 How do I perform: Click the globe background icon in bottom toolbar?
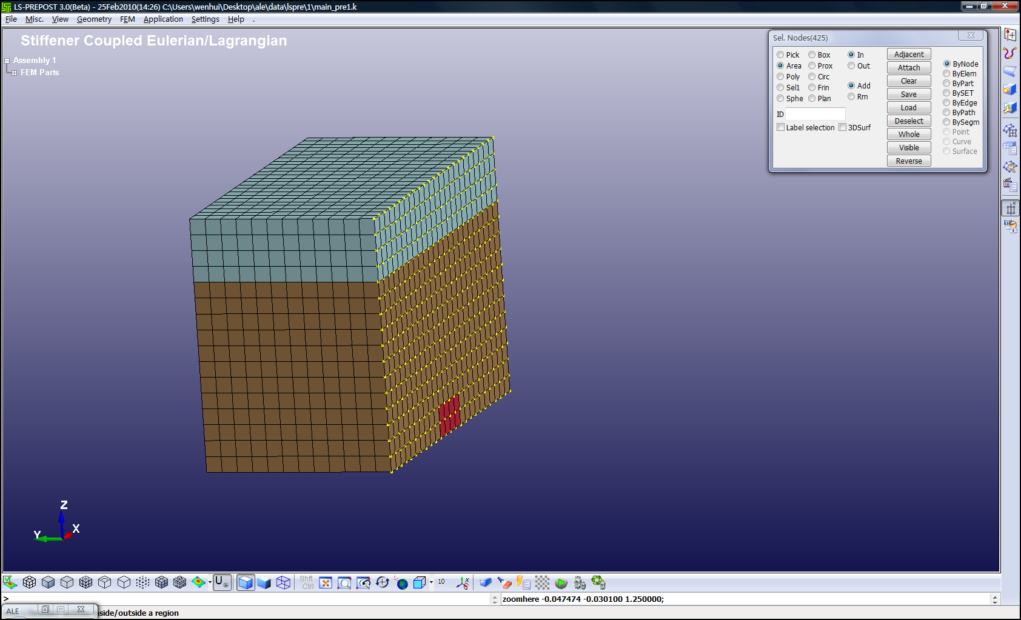(x=401, y=583)
